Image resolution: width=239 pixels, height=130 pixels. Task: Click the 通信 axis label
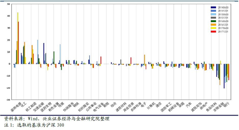point(159,104)
